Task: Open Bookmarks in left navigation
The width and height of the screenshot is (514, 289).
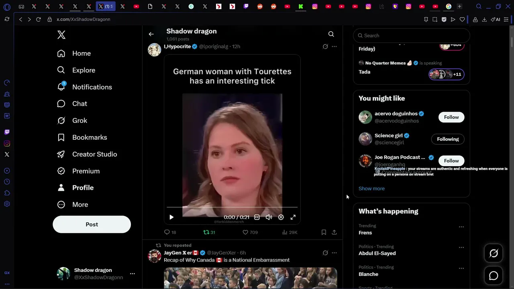Action: pyautogui.click(x=82, y=138)
